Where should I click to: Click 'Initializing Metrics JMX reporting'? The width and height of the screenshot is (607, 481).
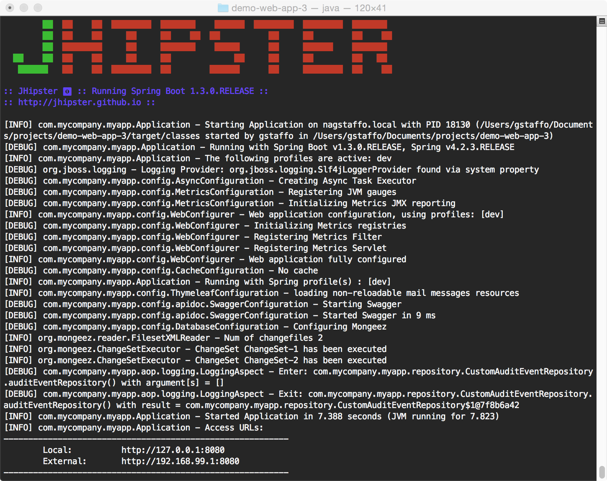(372, 203)
